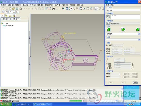Click the Save disk toolbar icon
Image resolution: width=141 pixels, height=106 pixels.
tap(17, 8)
